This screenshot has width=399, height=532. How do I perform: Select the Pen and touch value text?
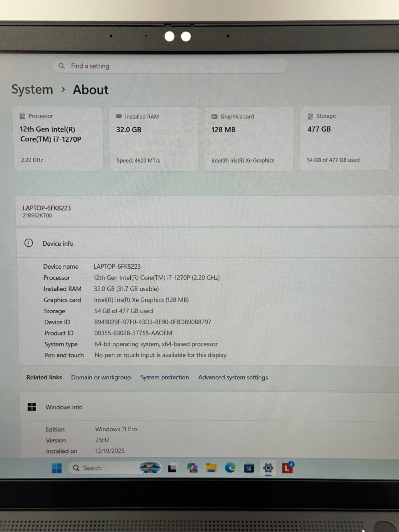[x=161, y=355]
